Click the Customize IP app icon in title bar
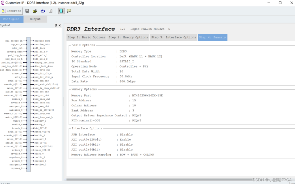This screenshot has height=184, width=295. pyautogui.click(x=3, y=3)
